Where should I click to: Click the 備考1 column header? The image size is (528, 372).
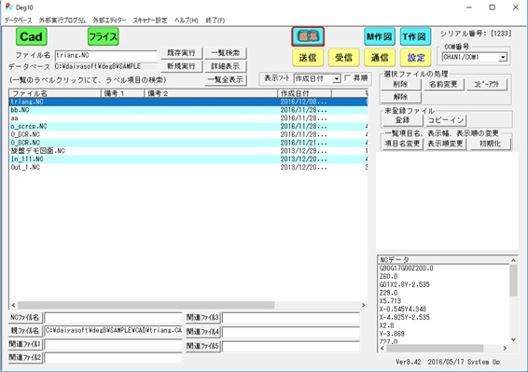122,93
